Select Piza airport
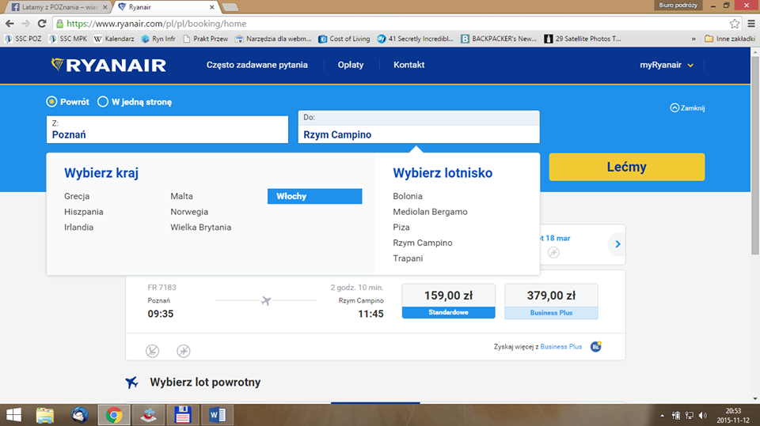 point(401,227)
